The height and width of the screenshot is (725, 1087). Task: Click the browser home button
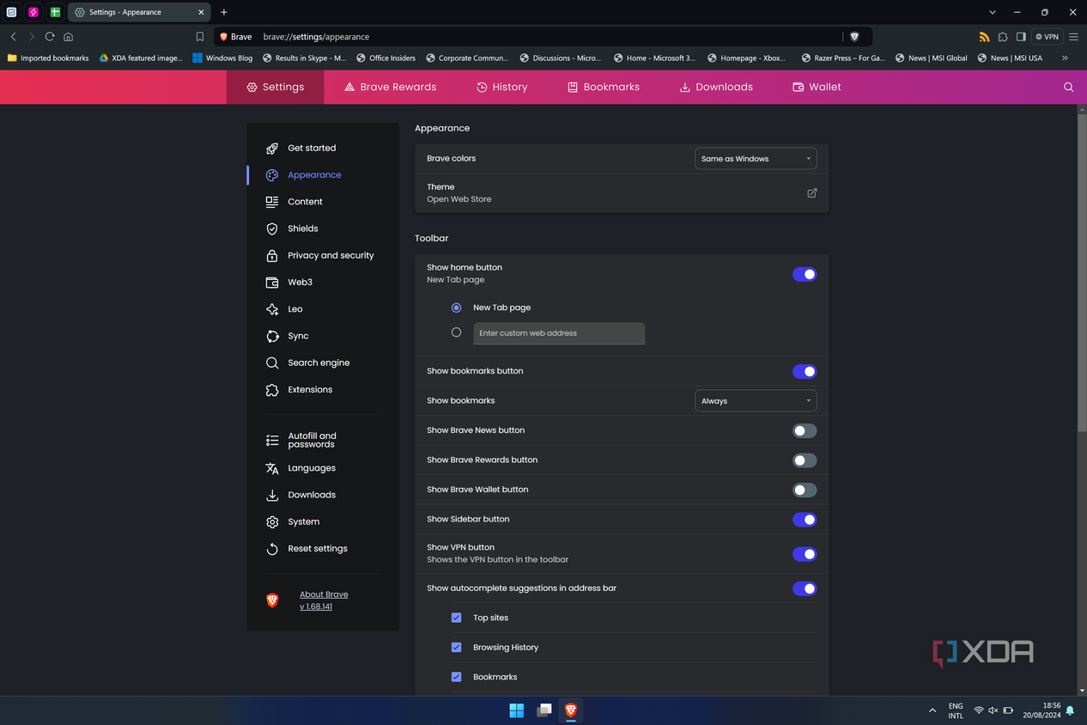pos(69,37)
